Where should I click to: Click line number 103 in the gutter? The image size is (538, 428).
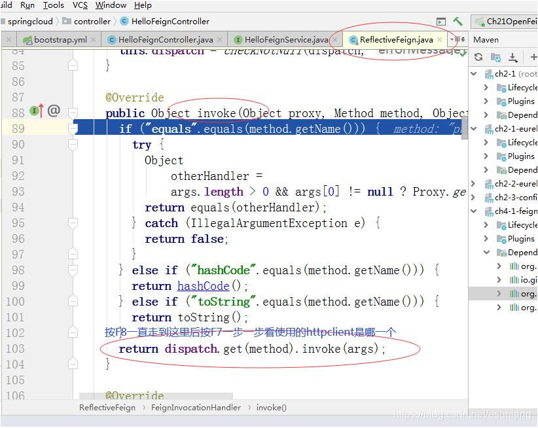15,348
